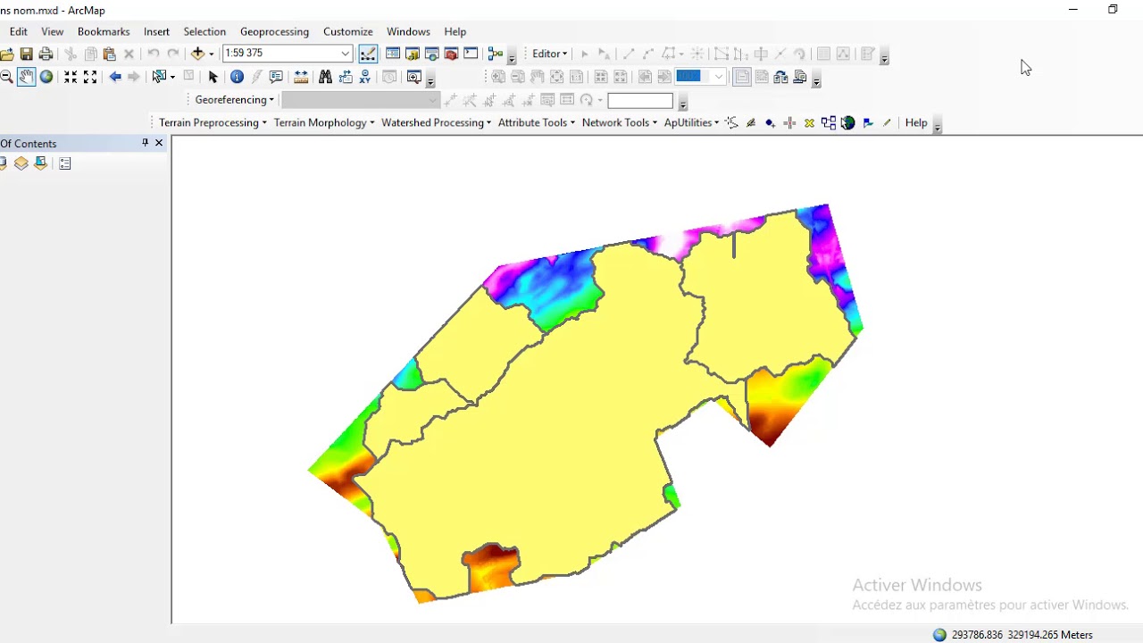The height and width of the screenshot is (643, 1143).
Task: Click the Paste clipboard icon
Action: point(109,54)
